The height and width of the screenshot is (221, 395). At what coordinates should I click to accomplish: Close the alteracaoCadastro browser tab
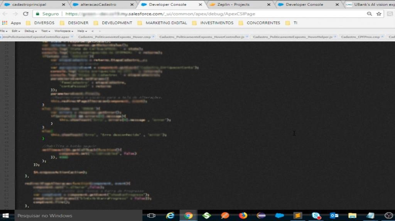coord(132,5)
